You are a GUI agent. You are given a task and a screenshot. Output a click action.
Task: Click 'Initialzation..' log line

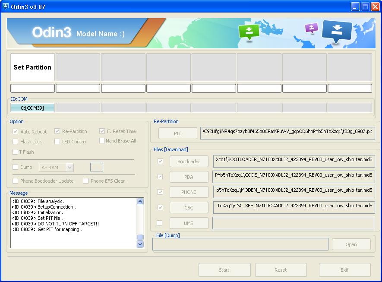pos(38,212)
